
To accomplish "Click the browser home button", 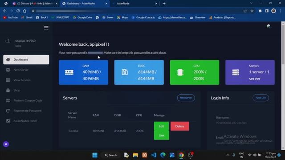I will point(25,11).
